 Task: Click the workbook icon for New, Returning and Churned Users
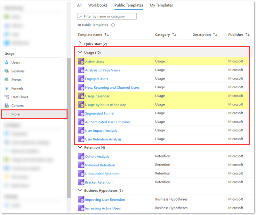coord(81,87)
